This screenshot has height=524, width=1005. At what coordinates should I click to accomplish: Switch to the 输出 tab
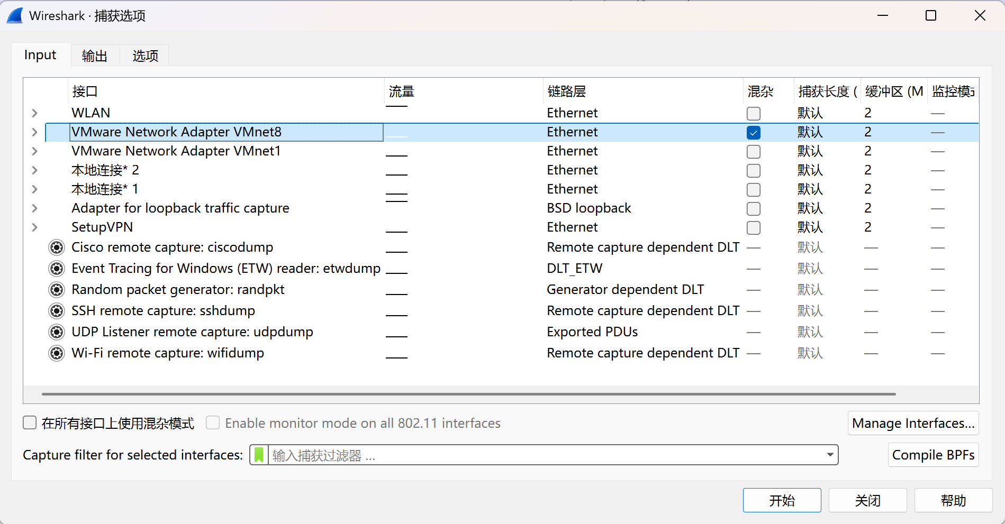[95, 56]
